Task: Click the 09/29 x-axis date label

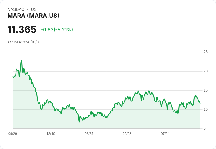Action: [13, 134]
